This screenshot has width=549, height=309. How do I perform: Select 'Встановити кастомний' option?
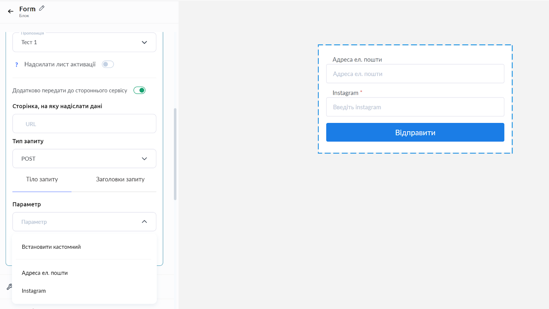point(51,247)
